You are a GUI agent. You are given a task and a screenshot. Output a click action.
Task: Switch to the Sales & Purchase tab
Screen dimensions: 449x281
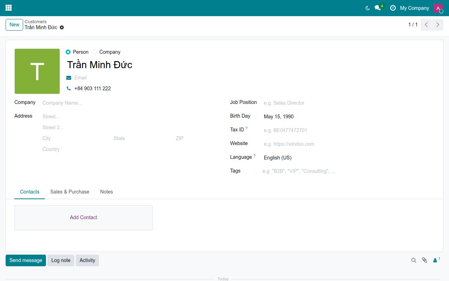tap(70, 192)
